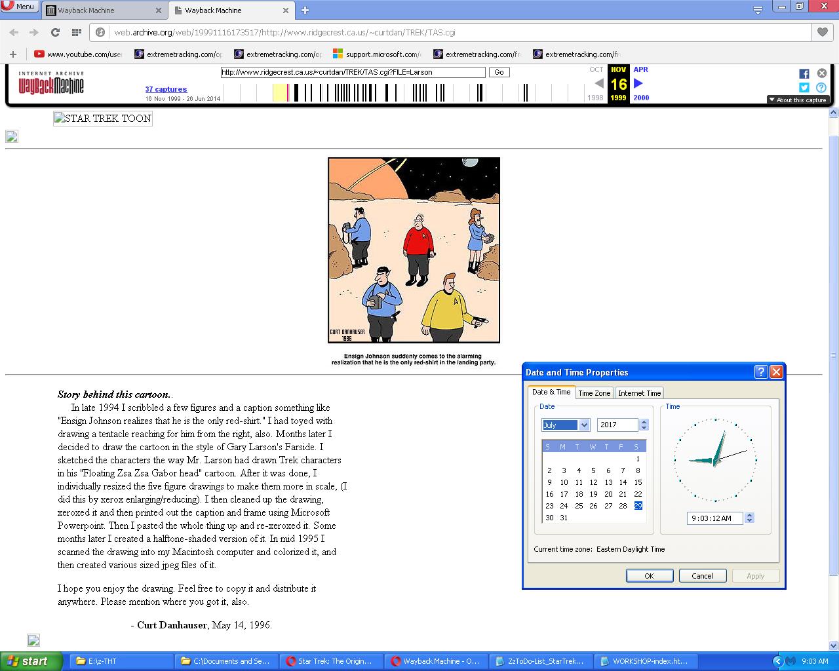Image resolution: width=839 pixels, height=671 pixels.
Task: Switch to C:\Documents and Se... taskbar window
Action: click(x=225, y=661)
